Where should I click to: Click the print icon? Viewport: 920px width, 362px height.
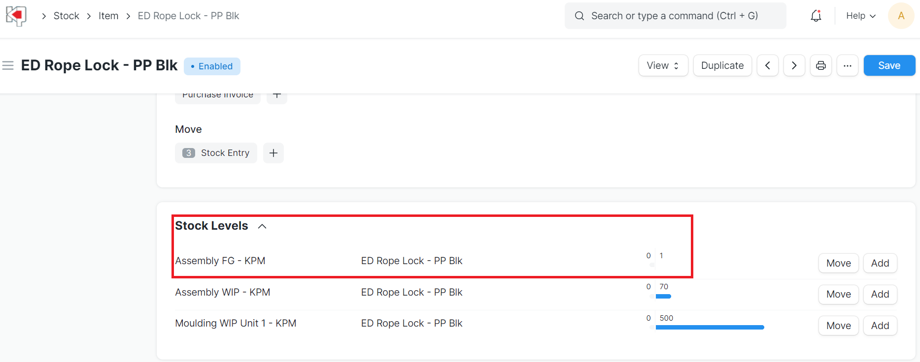click(821, 65)
